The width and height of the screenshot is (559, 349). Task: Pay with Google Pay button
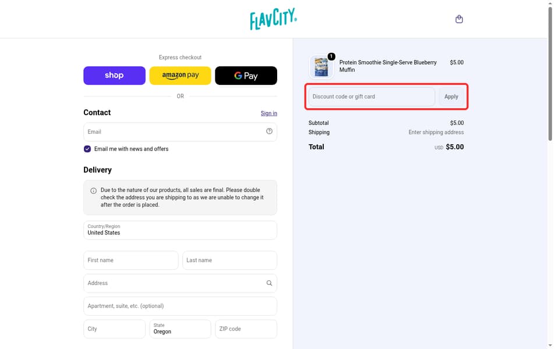(x=246, y=76)
